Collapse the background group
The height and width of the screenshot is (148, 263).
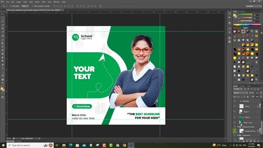pos(238,135)
